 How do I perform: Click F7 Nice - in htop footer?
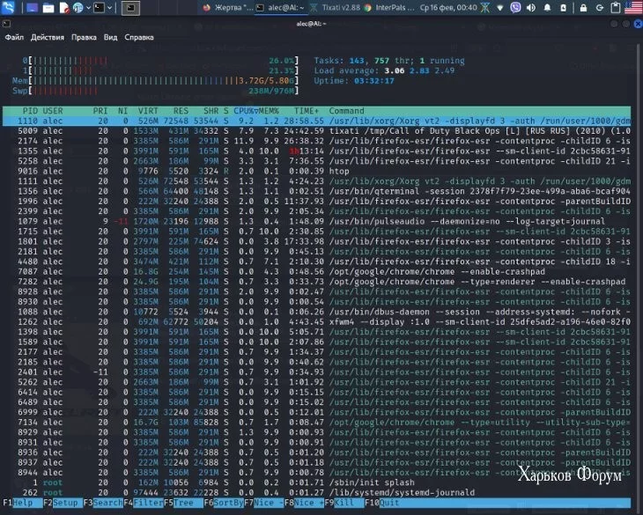[x=263, y=503]
